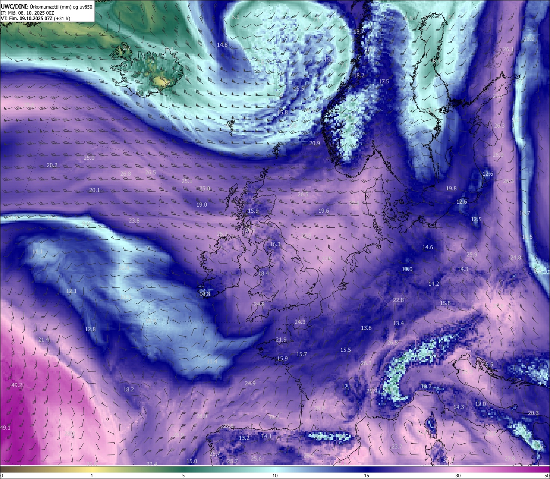The height and width of the screenshot is (479, 550).
Task: Click the value 15.0 at the bottom edge
Action: click(x=192, y=461)
